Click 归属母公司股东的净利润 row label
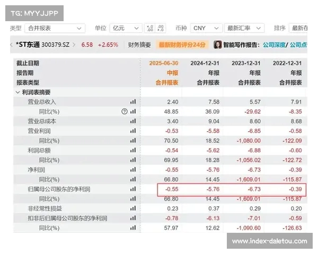This screenshot has width=318, height=254. [x=59, y=189]
